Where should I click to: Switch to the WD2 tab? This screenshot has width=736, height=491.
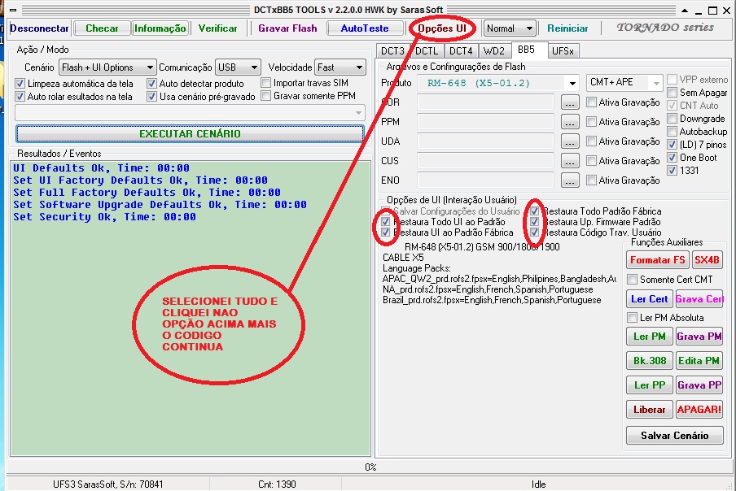click(494, 51)
